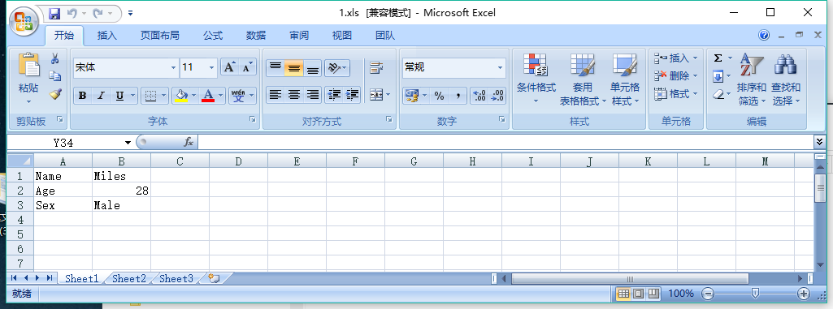Switch to the 公式 ribbon tab

click(212, 36)
